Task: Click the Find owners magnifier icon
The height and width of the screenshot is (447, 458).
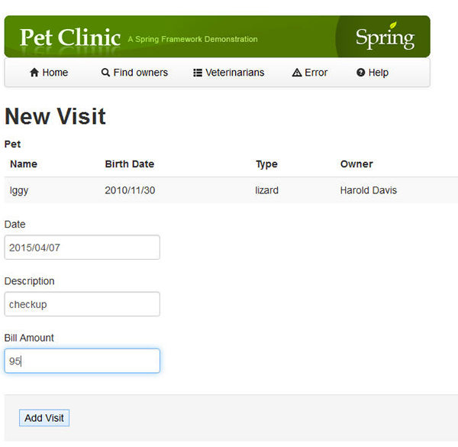Action: (105, 73)
